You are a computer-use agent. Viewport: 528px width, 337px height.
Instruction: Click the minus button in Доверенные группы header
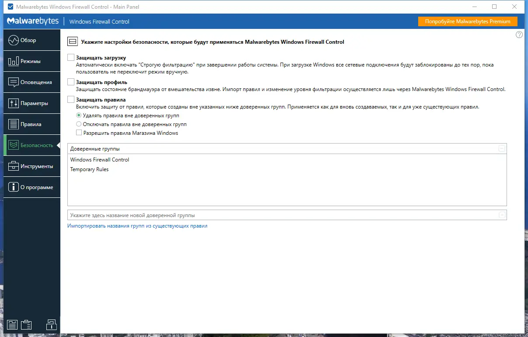click(502, 149)
